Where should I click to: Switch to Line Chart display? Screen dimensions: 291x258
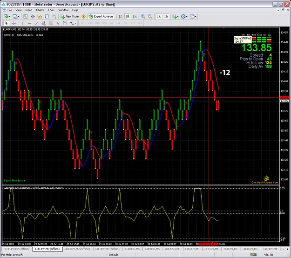pos(135,16)
